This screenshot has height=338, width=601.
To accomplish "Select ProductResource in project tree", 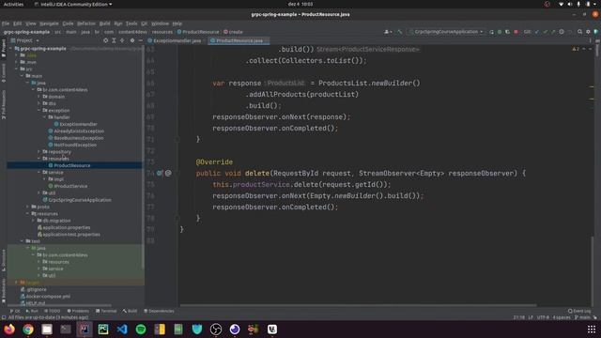I will [x=71, y=165].
